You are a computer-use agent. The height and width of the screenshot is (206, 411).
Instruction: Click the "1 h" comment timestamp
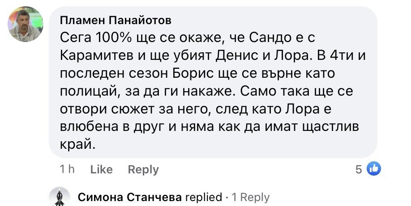click(x=66, y=170)
